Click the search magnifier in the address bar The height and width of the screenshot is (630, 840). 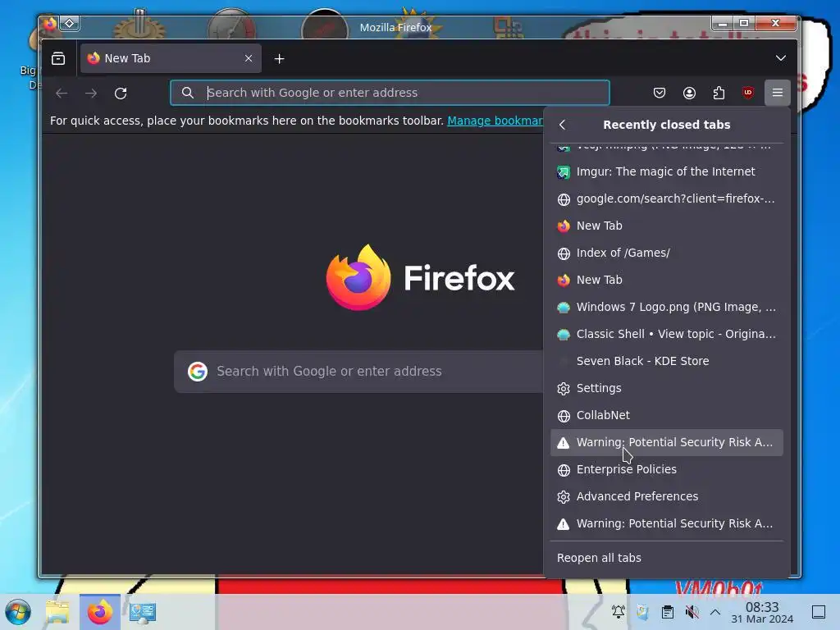coord(188,93)
